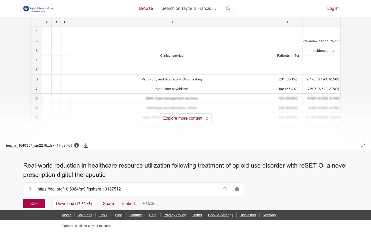
Task: Expand the DOI citation chevron
Action: (x=30, y=189)
